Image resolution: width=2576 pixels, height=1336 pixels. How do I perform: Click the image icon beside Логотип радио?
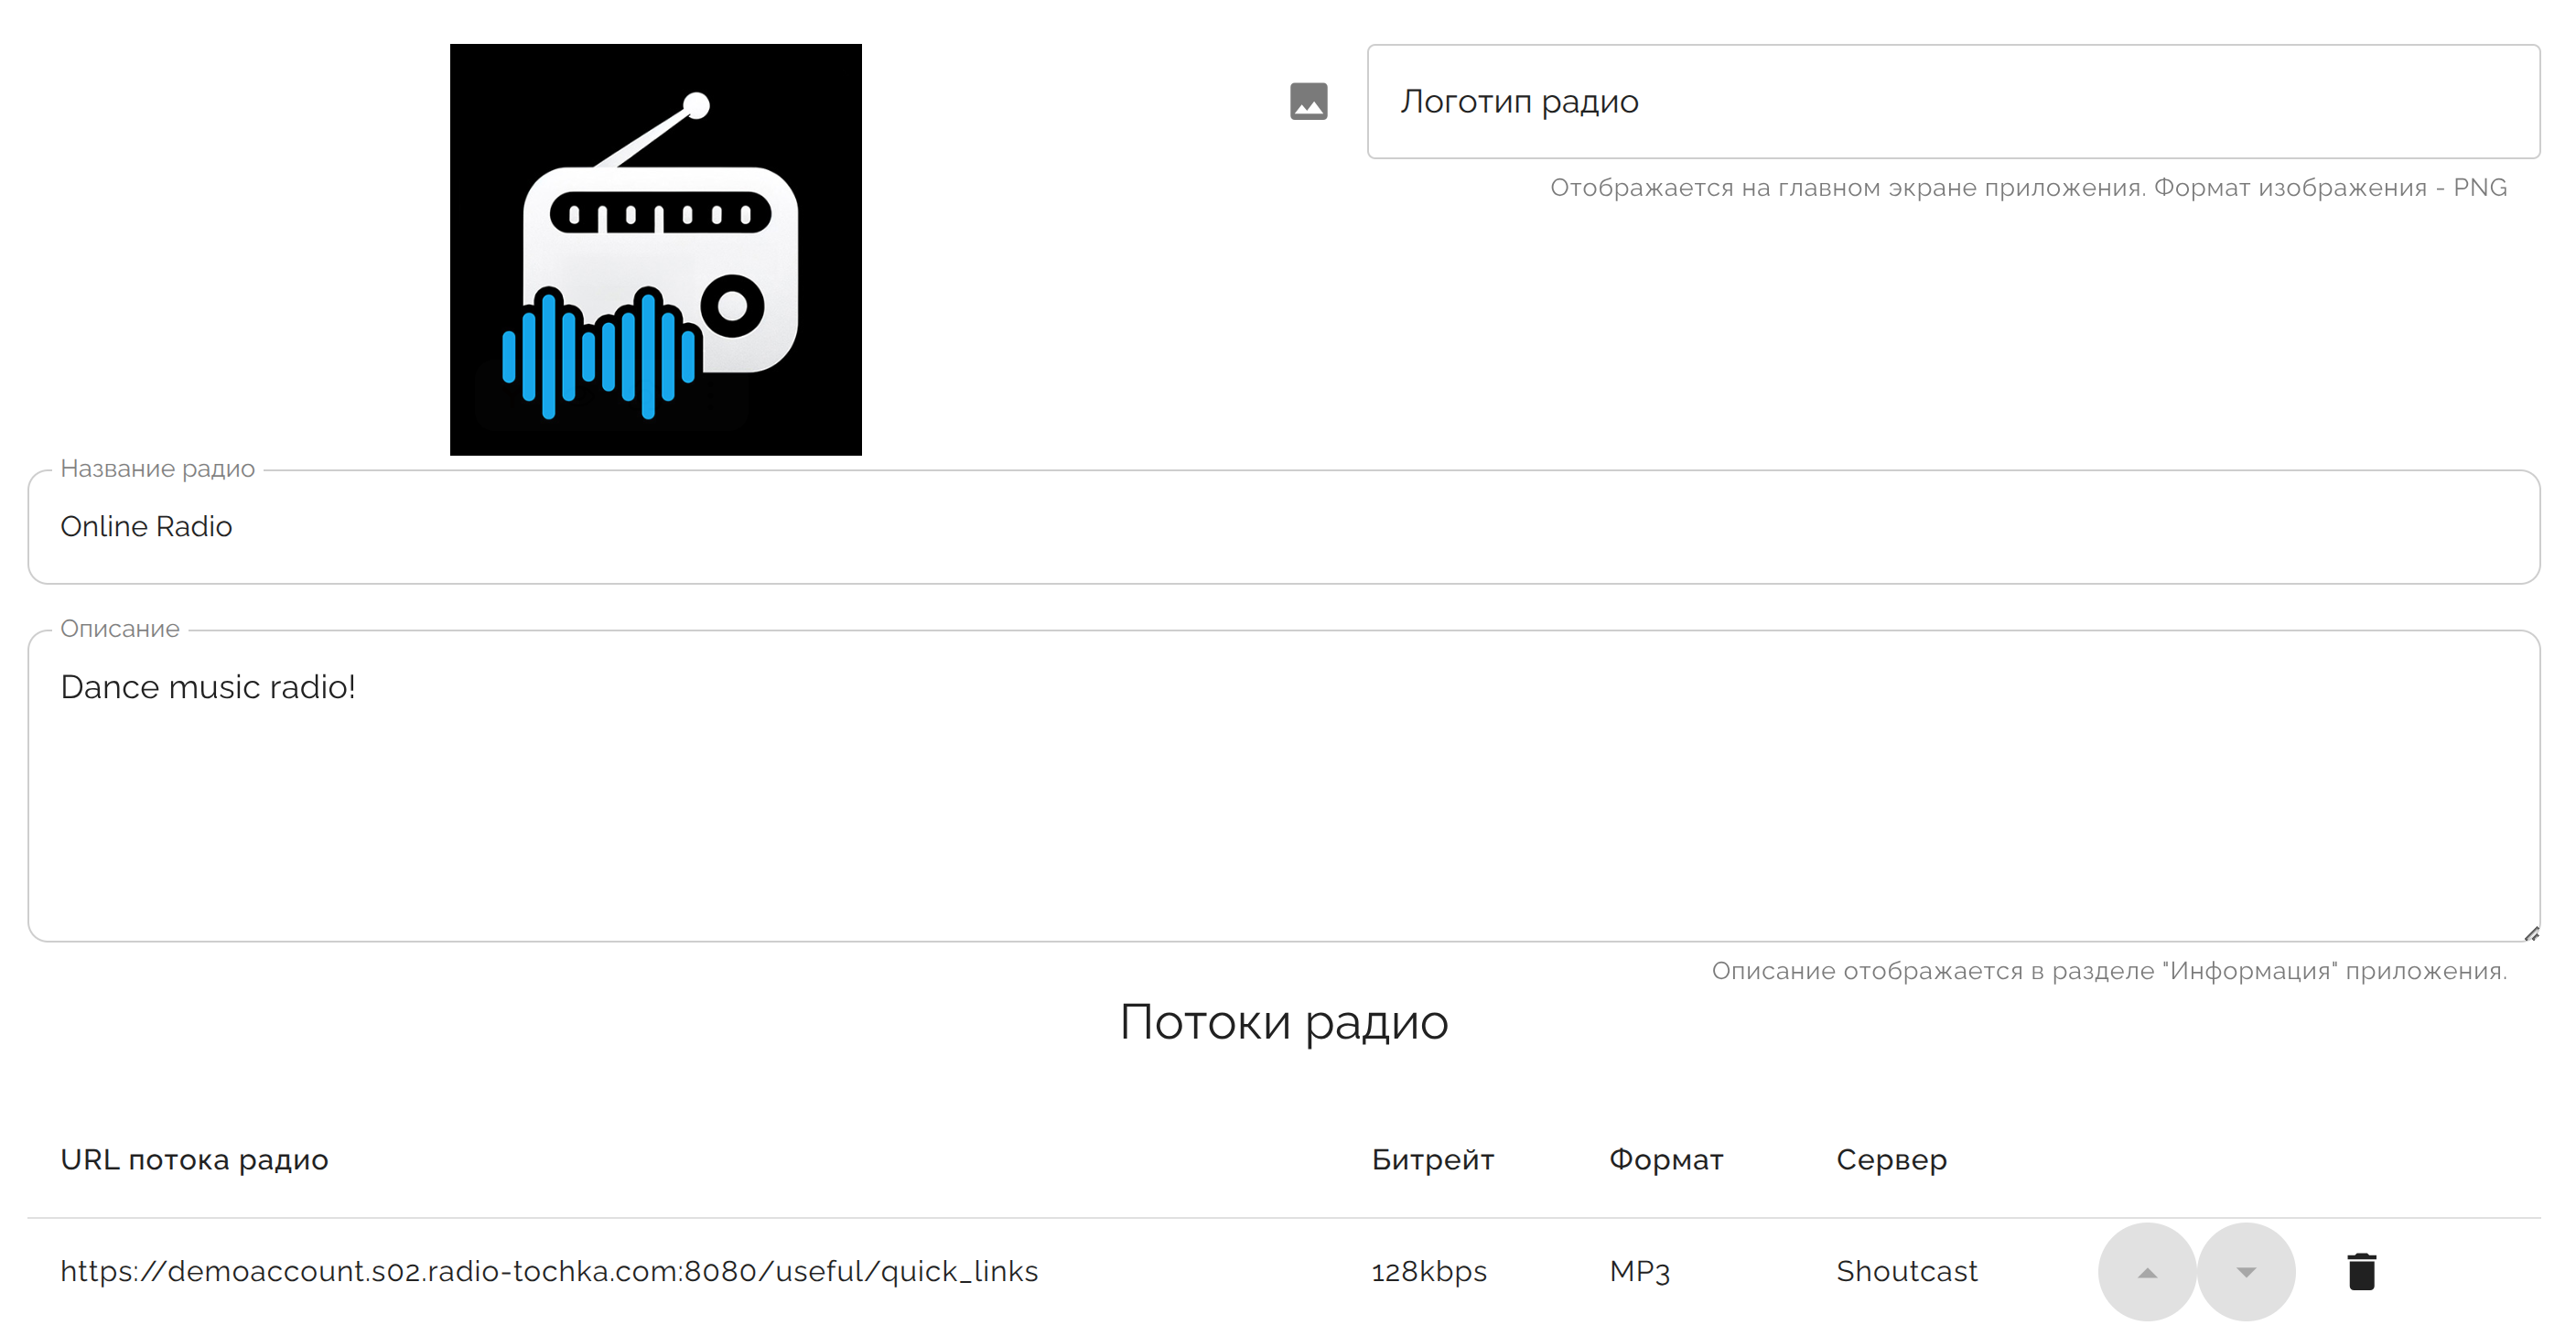pyautogui.click(x=1308, y=102)
